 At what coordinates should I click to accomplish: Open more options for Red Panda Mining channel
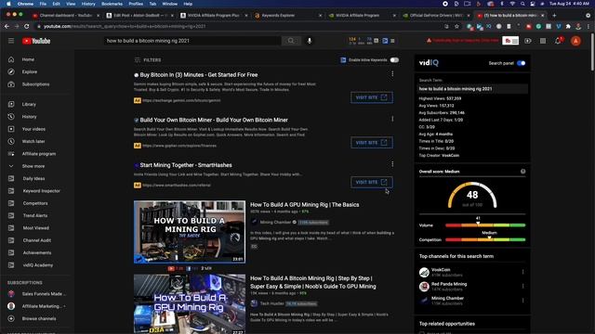click(522, 286)
